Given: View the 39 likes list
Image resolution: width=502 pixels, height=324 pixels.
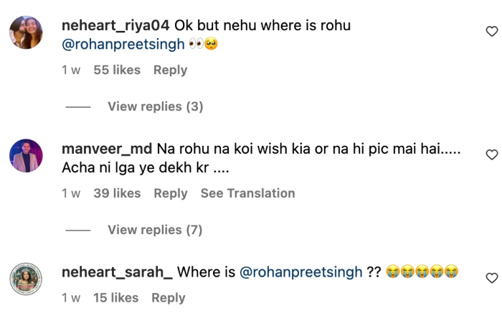Looking at the screenshot, I should click(117, 193).
